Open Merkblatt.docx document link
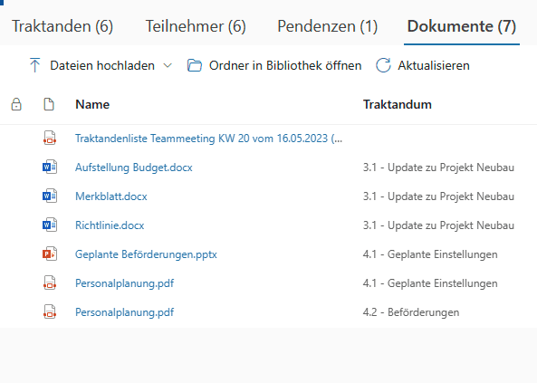Screen dimensions: 537x383 [111, 196]
